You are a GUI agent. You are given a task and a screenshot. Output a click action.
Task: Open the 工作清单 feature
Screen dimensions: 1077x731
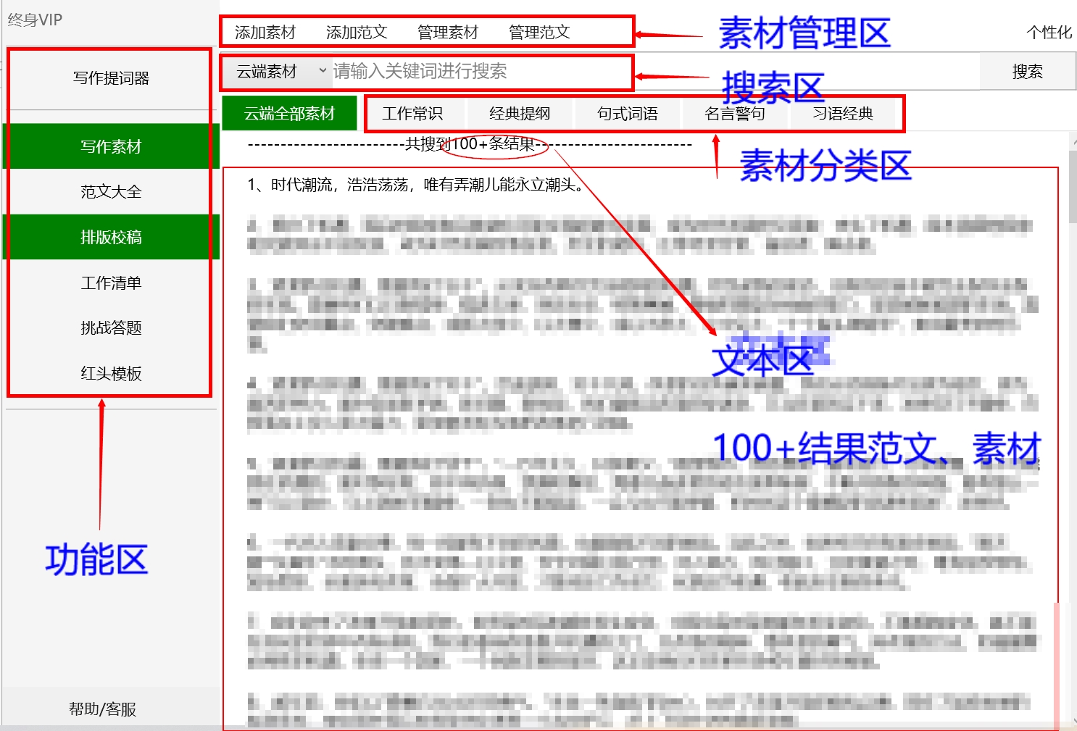[109, 283]
